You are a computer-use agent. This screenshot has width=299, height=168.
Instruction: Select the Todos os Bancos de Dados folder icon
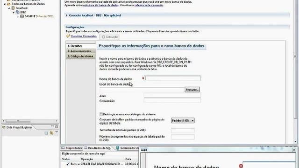(9, 4)
